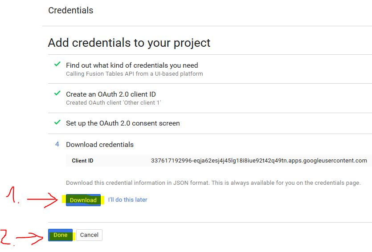Click the Client ID label
This screenshot has height=252, width=372.
(82, 161)
